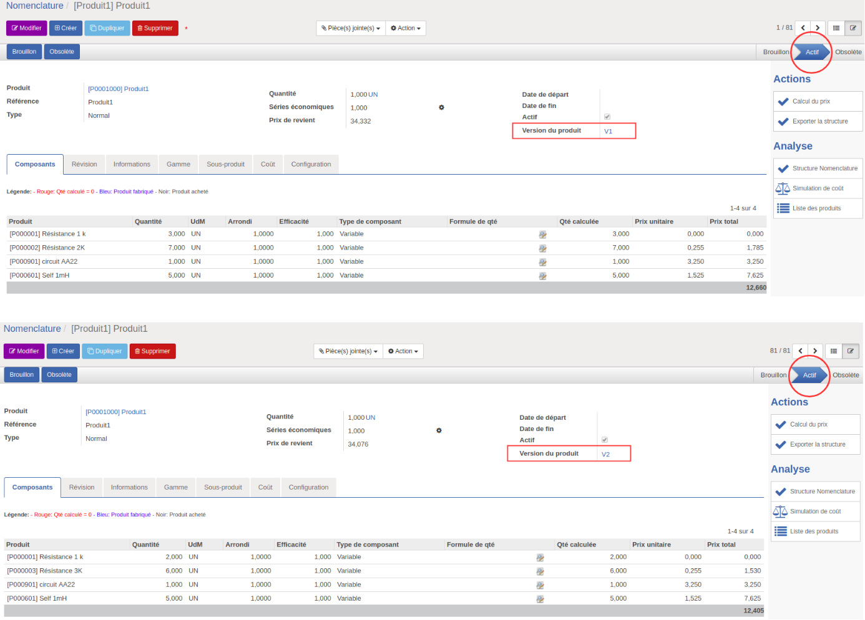This screenshot has width=865, height=620.
Task: Click gear icon beside Séries économiques in V2 form
Action: (439, 430)
